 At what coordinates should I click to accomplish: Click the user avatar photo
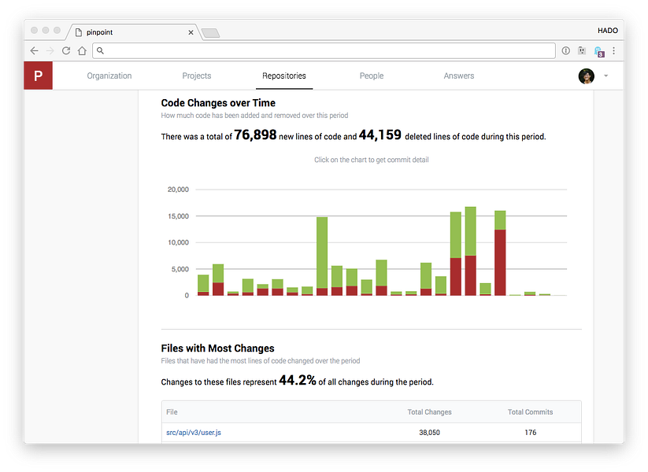click(586, 76)
